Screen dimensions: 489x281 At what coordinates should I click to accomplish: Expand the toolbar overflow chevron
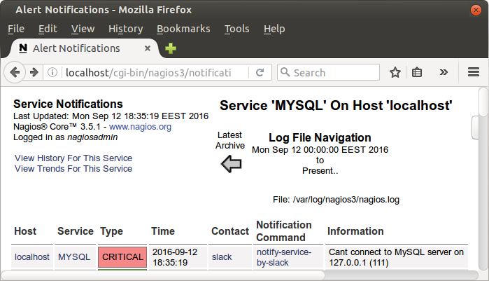pyautogui.click(x=444, y=72)
